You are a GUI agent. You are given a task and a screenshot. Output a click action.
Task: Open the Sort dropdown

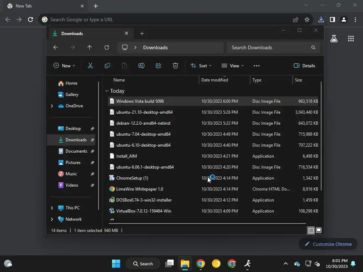click(x=201, y=66)
